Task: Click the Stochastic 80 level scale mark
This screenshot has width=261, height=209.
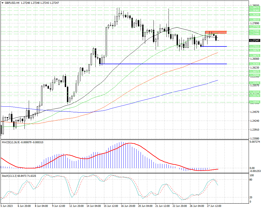Action: click(x=252, y=180)
